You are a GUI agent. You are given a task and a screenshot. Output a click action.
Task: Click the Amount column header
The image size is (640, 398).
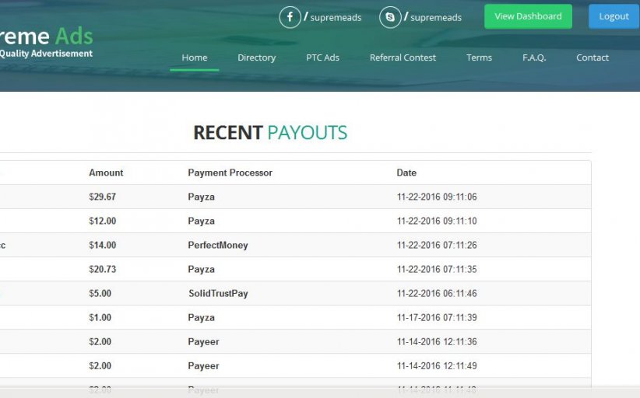pos(106,173)
